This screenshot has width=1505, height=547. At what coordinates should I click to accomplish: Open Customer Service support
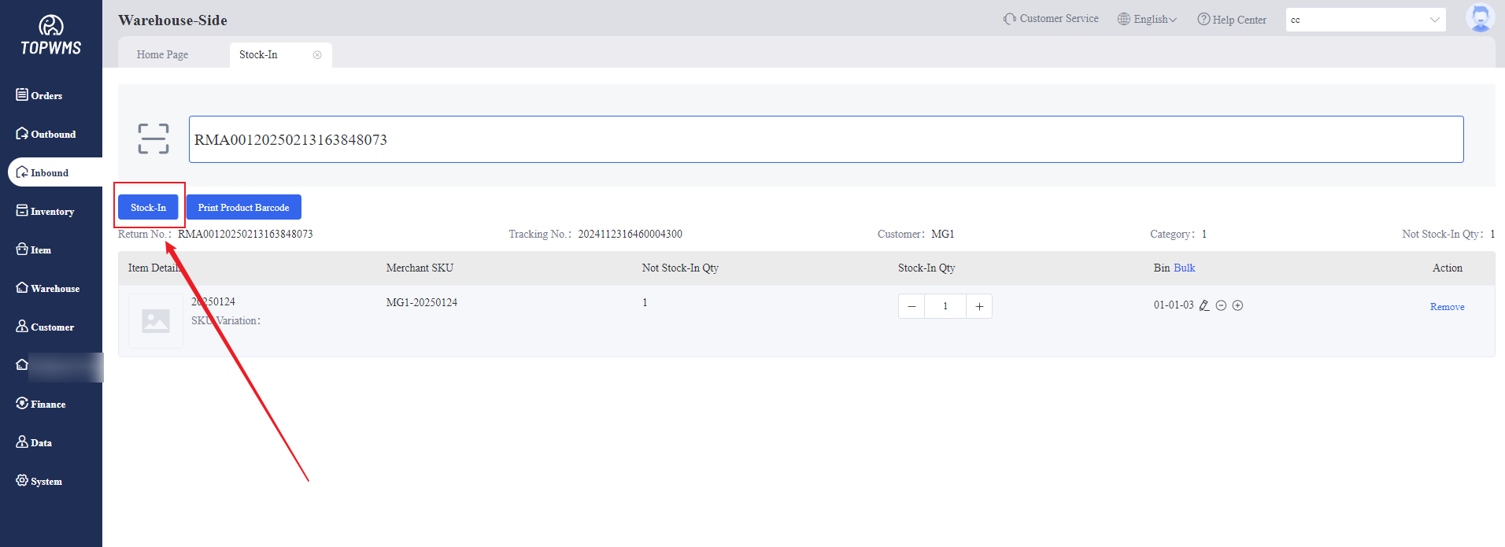click(x=1051, y=19)
